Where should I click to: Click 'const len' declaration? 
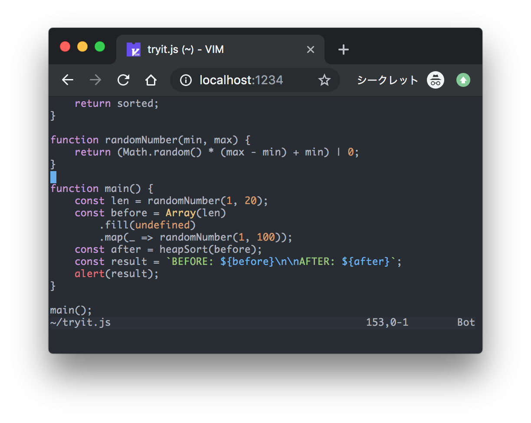click(102, 201)
